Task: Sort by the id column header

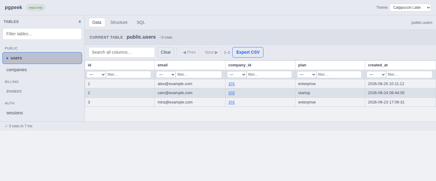Action: [120, 65]
